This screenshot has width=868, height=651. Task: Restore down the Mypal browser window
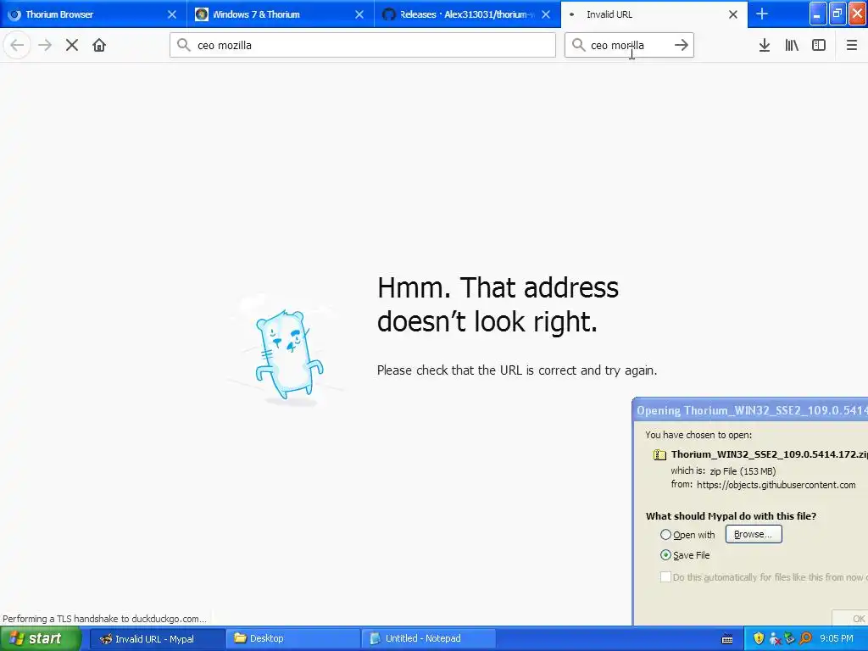pyautogui.click(x=837, y=14)
